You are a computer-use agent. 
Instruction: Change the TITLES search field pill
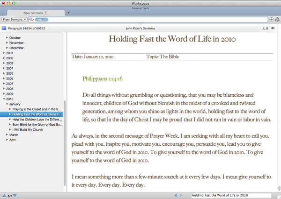pyautogui.click(x=41, y=20)
